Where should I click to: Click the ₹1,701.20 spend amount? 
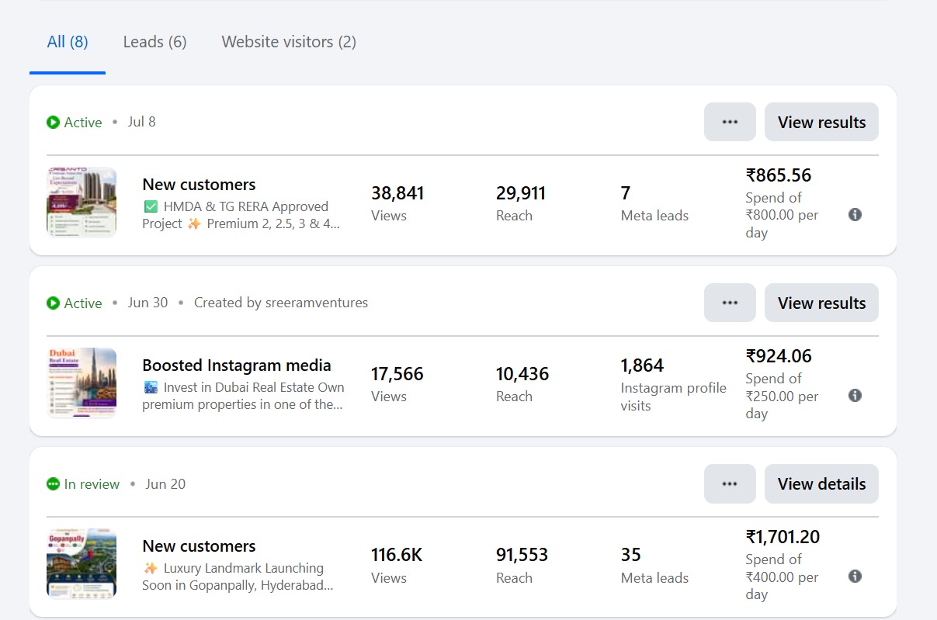(x=783, y=537)
